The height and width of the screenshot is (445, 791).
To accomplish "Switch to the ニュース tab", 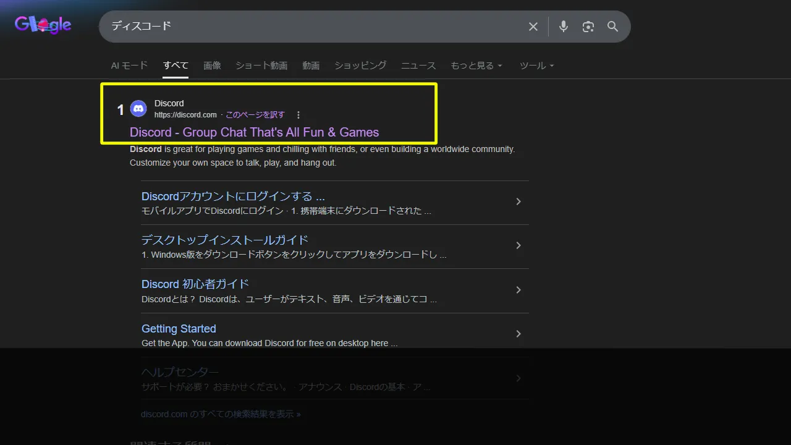I will point(418,65).
